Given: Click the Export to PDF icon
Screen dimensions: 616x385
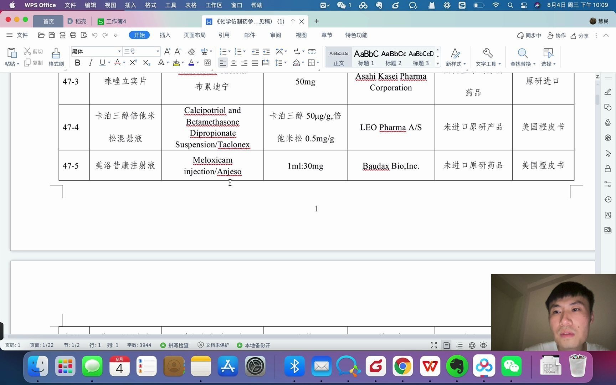Looking at the screenshot, I should click(62, 35).
